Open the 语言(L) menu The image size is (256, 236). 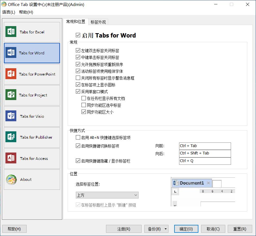point(9,12)
